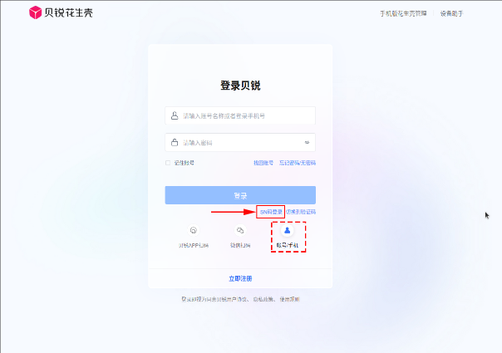Click 立即注册 to register

click(240, 279)
